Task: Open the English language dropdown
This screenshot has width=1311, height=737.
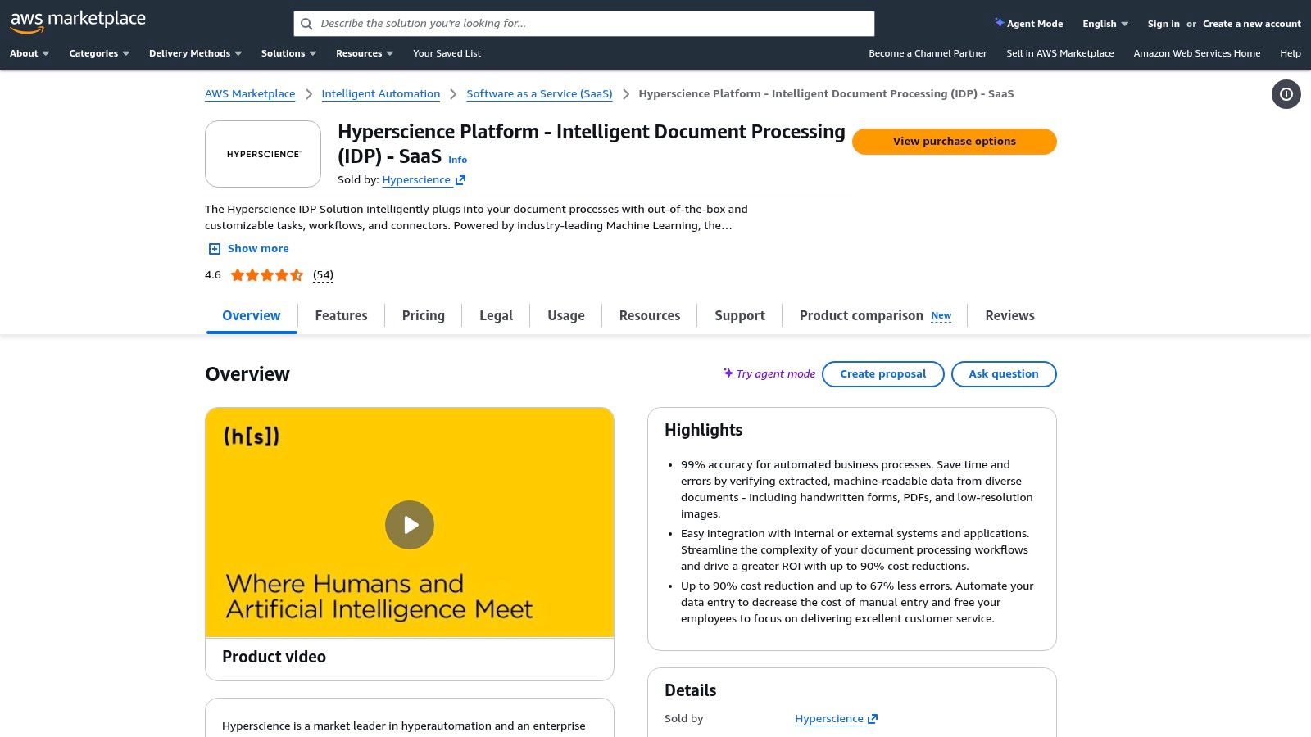Action: point(1104,24)
